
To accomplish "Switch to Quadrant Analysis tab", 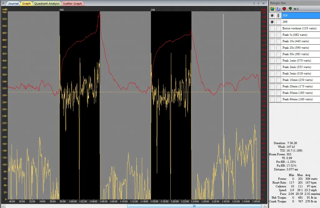I will tap(47, 3).
